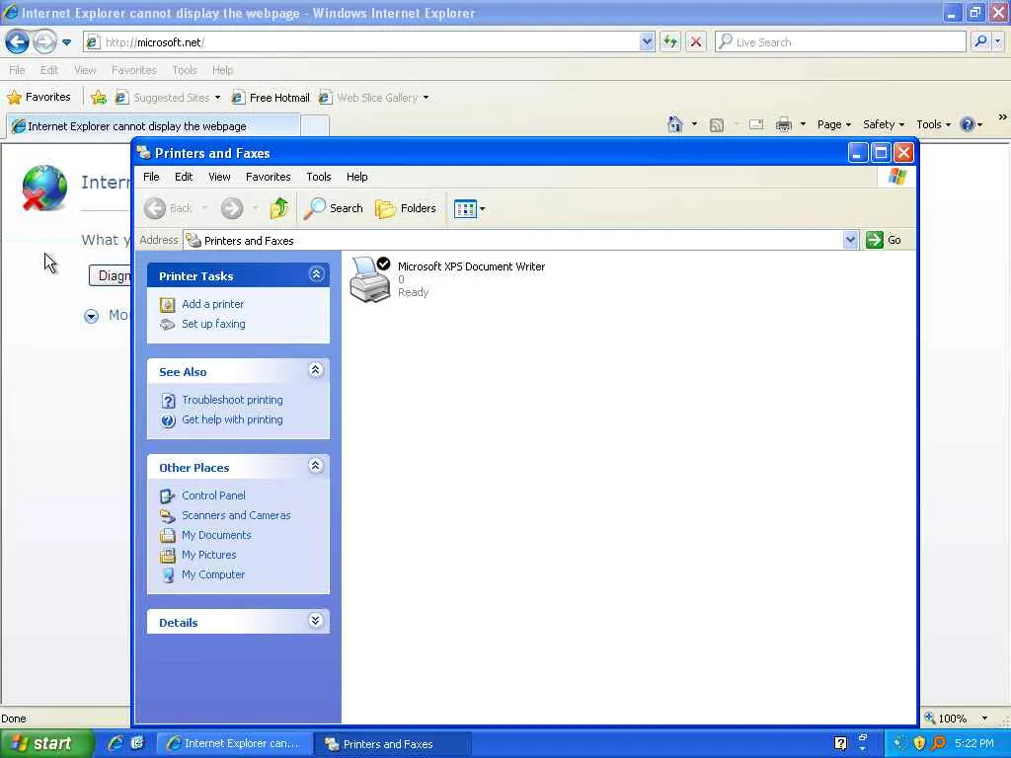This screenshot has height=758, width=1011.
Task: Open the View menu in Printers and Faxes
Action: tap(219, 177)
